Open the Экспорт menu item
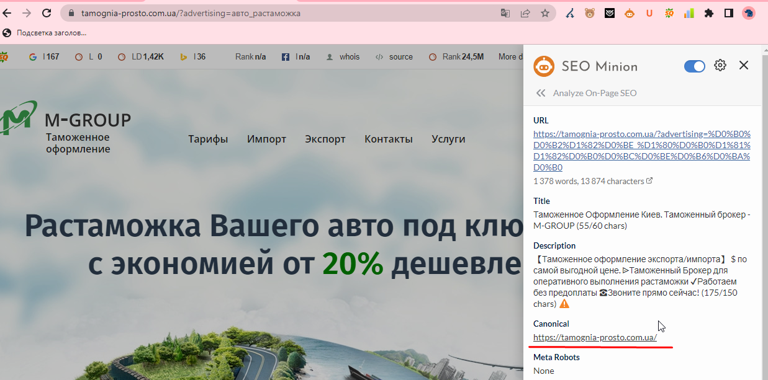 tap(325, 139)
